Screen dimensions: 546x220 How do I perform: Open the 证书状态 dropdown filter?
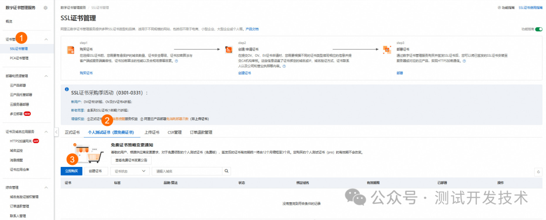131,171
